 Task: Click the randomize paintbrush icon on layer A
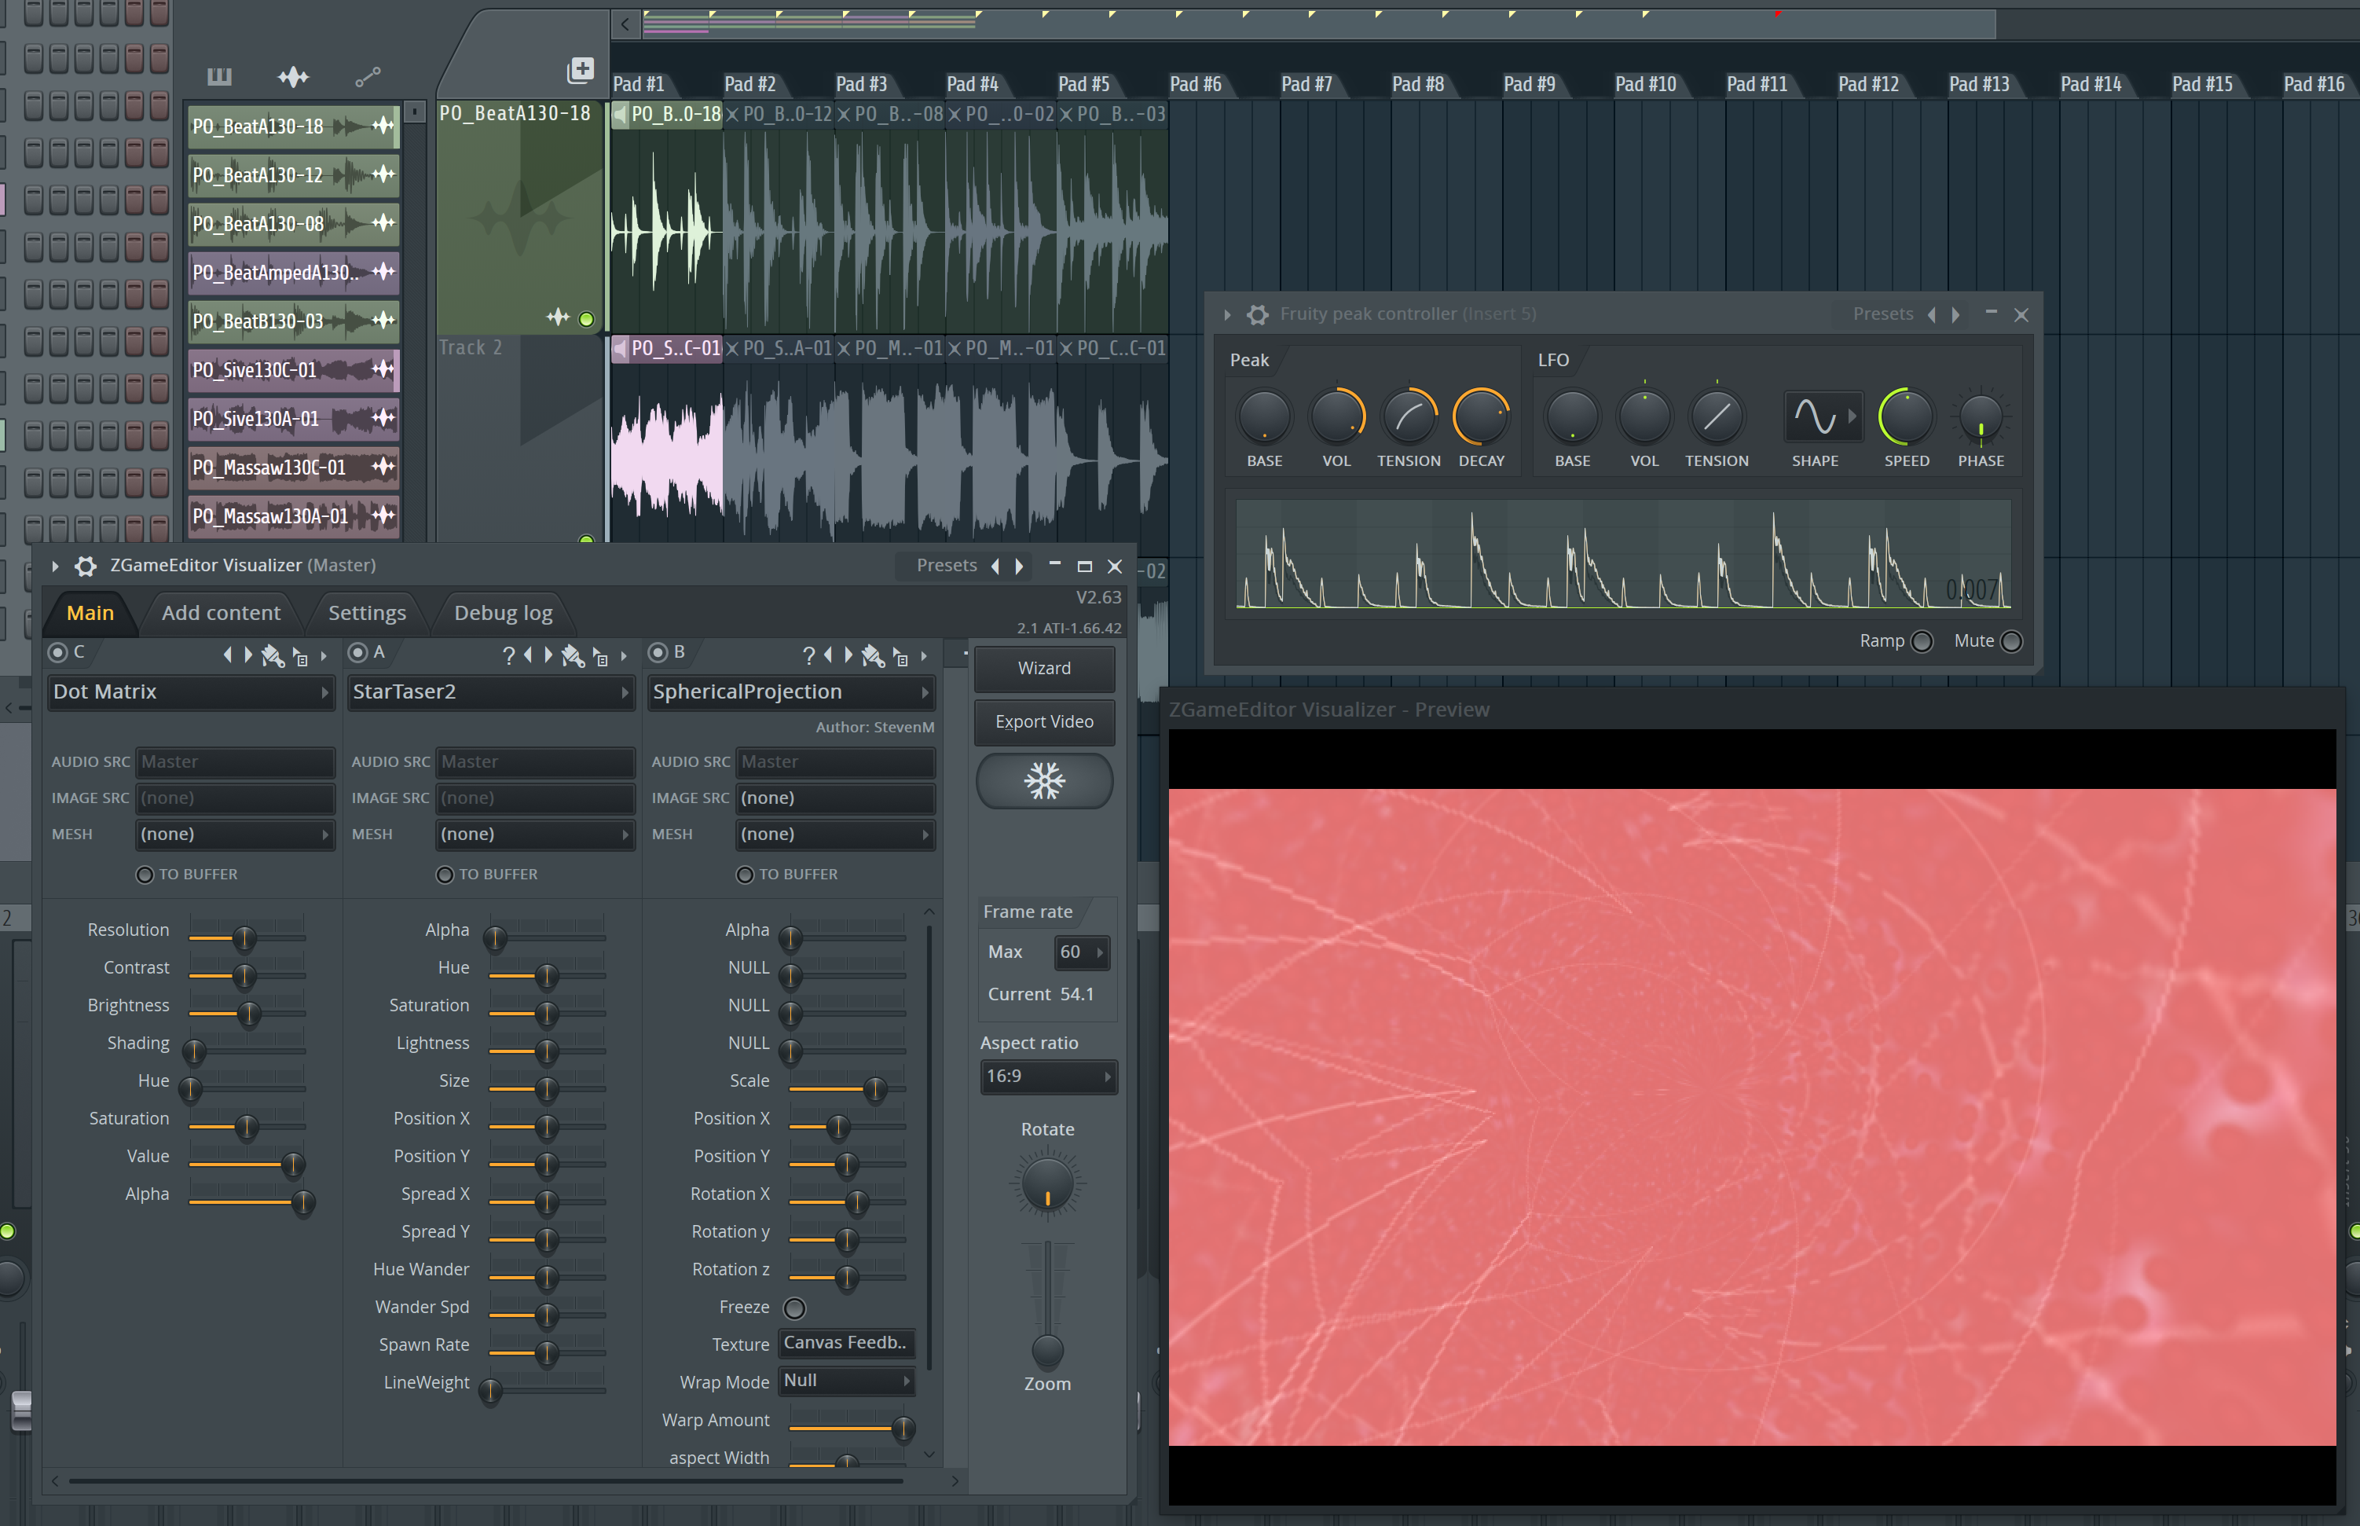click(573, 654)
